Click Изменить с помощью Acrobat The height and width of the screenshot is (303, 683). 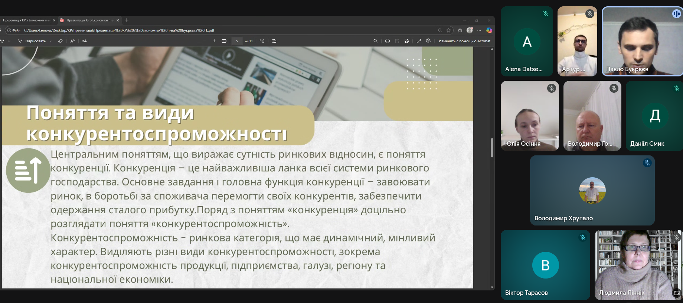pos(464,41)
